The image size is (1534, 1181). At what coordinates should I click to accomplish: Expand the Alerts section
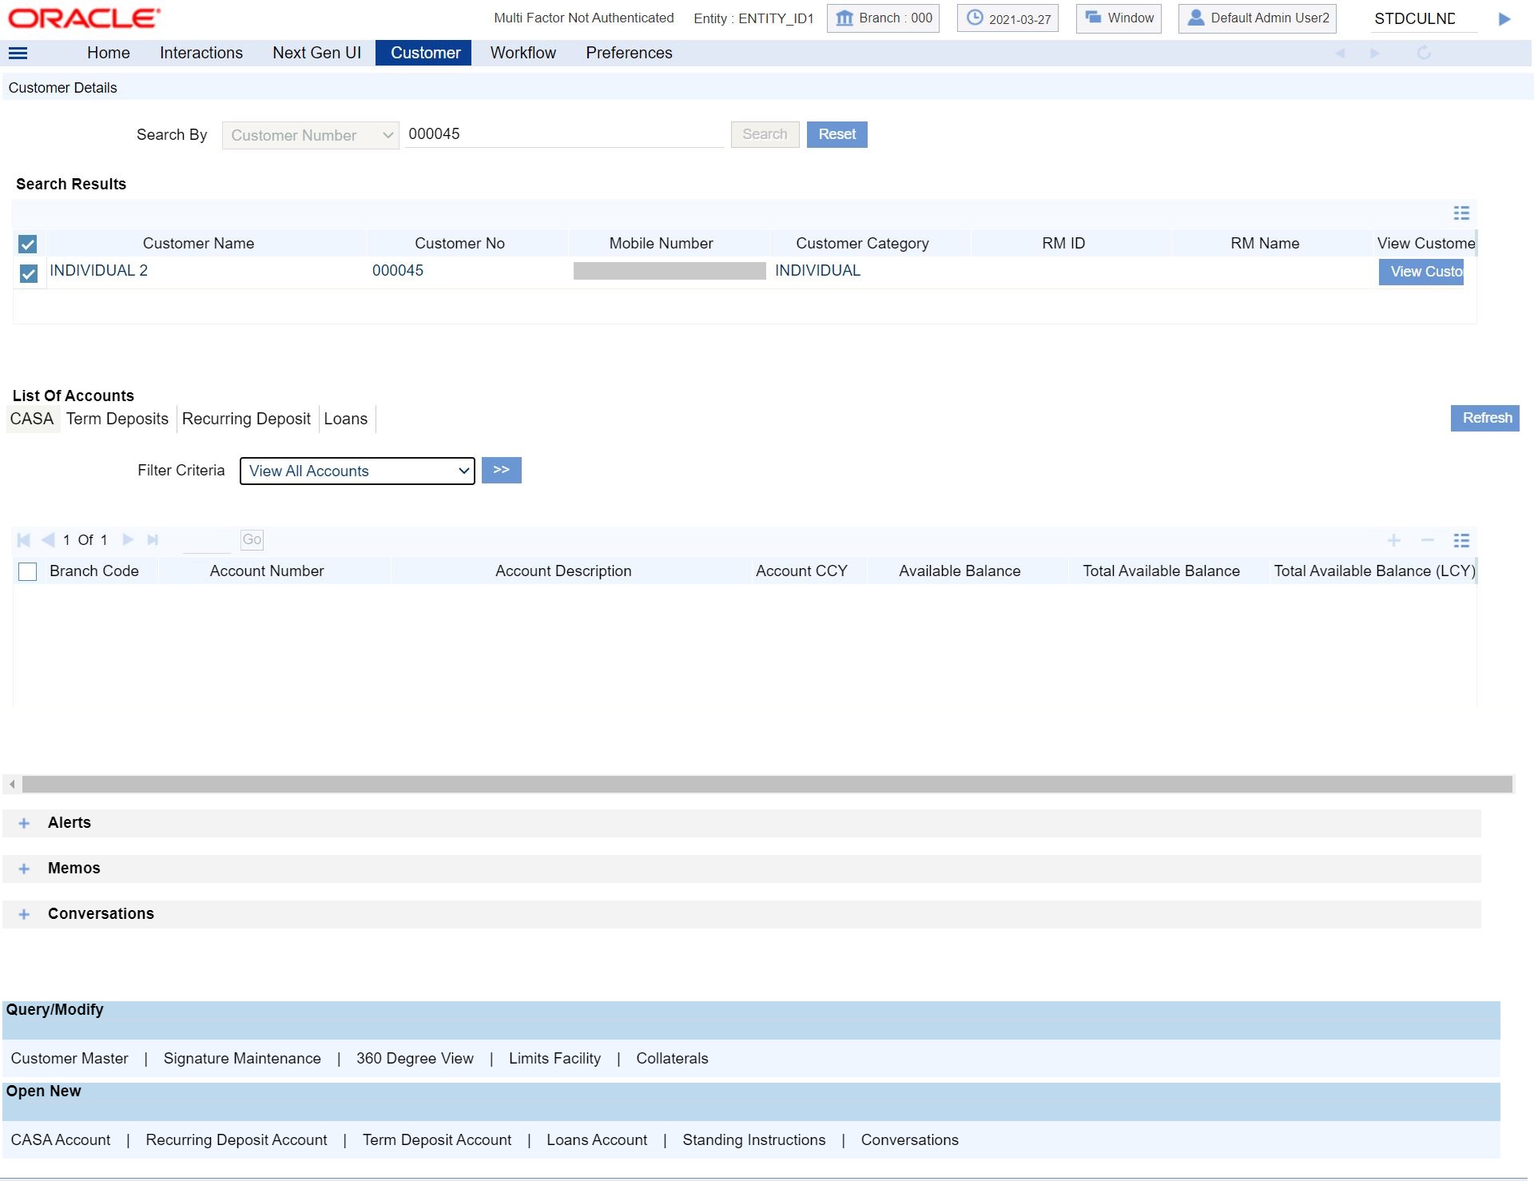tap(24, 823)
